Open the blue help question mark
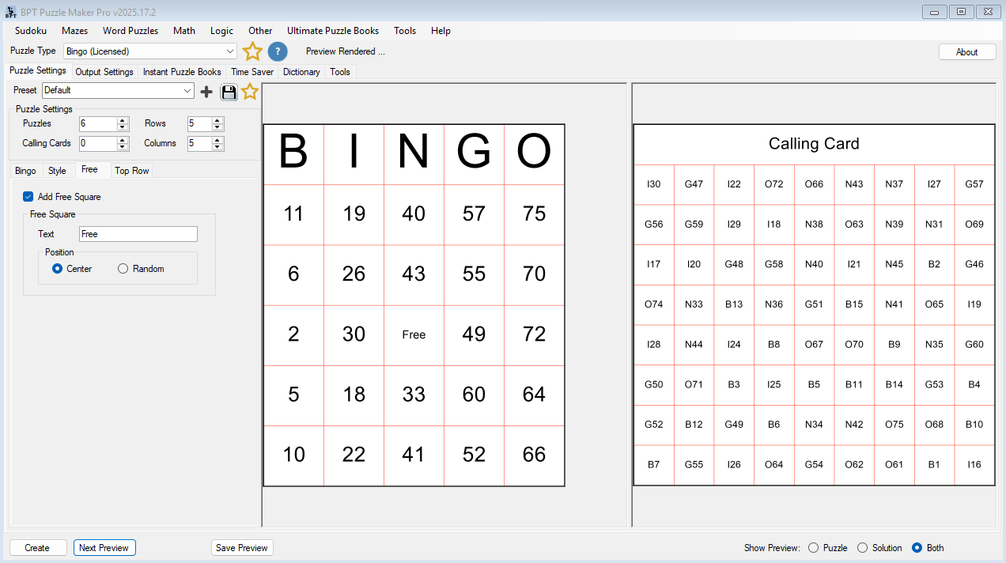This screenshot has width=1006, height=563. click(x=278, y=51)
